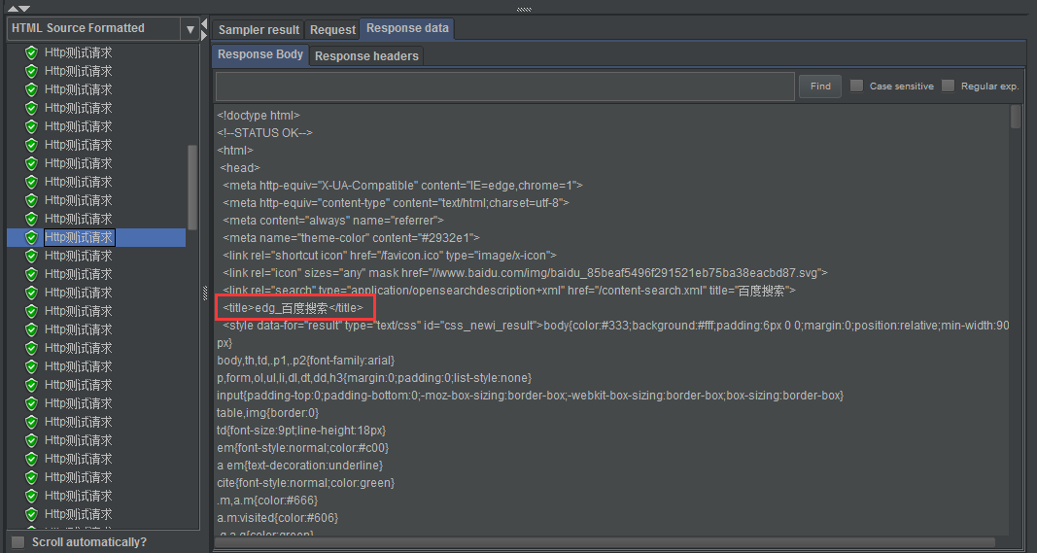Click the green shield icon of the highlighted request

pyautogui.click(x=31, y=237)
